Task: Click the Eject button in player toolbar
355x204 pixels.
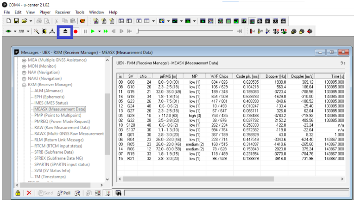Action: (x=65, y=31)
